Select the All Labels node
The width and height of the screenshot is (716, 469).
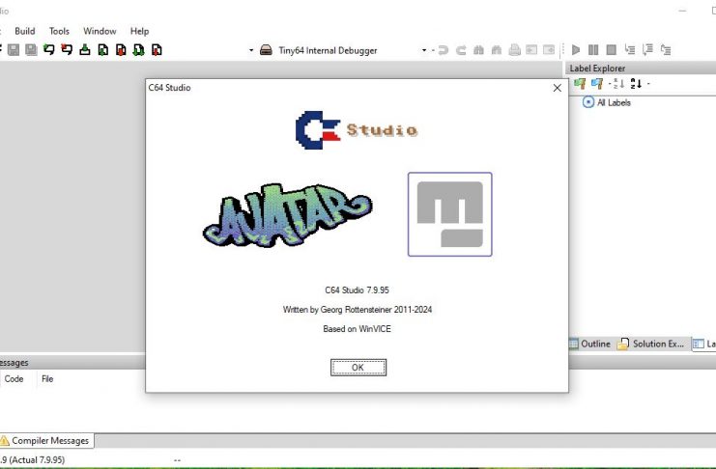tap(613, 102)
